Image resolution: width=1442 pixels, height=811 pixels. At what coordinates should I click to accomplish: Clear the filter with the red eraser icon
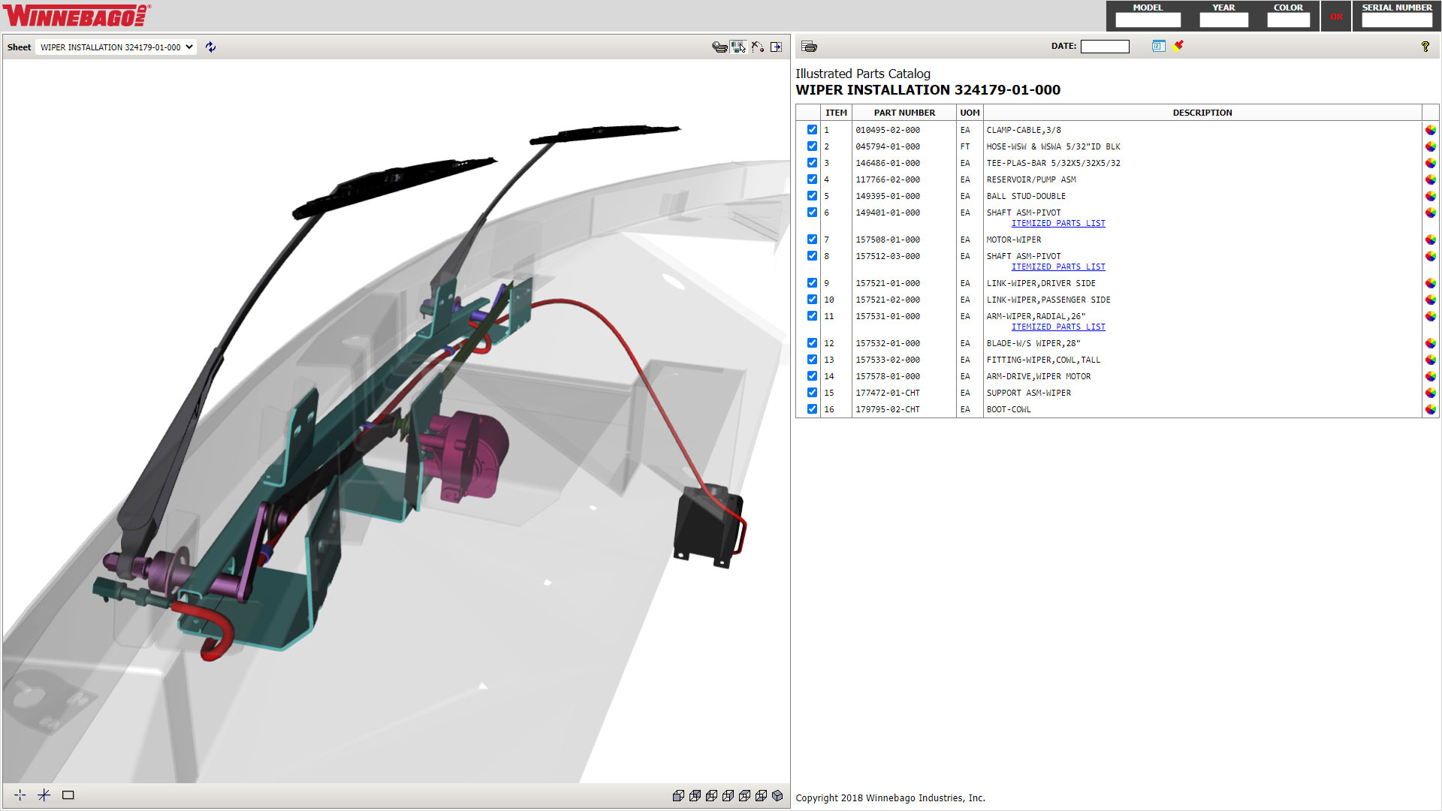click(x=1178, y=45)
